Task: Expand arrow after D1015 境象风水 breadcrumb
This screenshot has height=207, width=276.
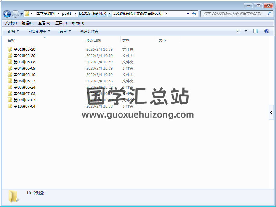Action: click(109, 14)
